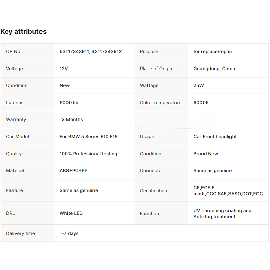Select the "Place of Origin" row label
The width and height of the screenshot is (270, 270).
pyautogui.click(x=156, y=69)
